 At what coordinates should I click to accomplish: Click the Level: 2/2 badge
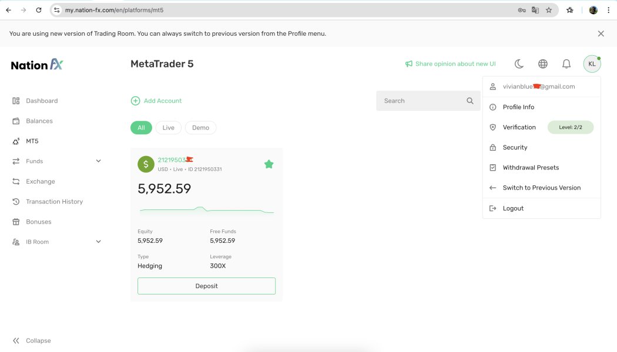571,127
